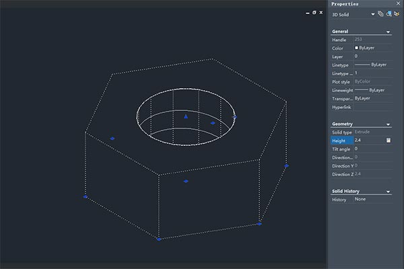Collapse the Geometry section
Screen dimensions: 404x269
click(388, 124)
